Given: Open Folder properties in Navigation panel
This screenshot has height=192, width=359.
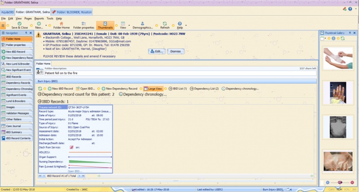Looking at the screenshot, I should click(x=17, y=45).
